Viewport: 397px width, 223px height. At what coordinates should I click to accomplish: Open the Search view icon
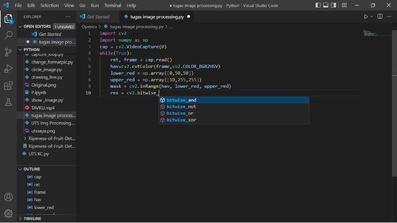coord(8,35)
